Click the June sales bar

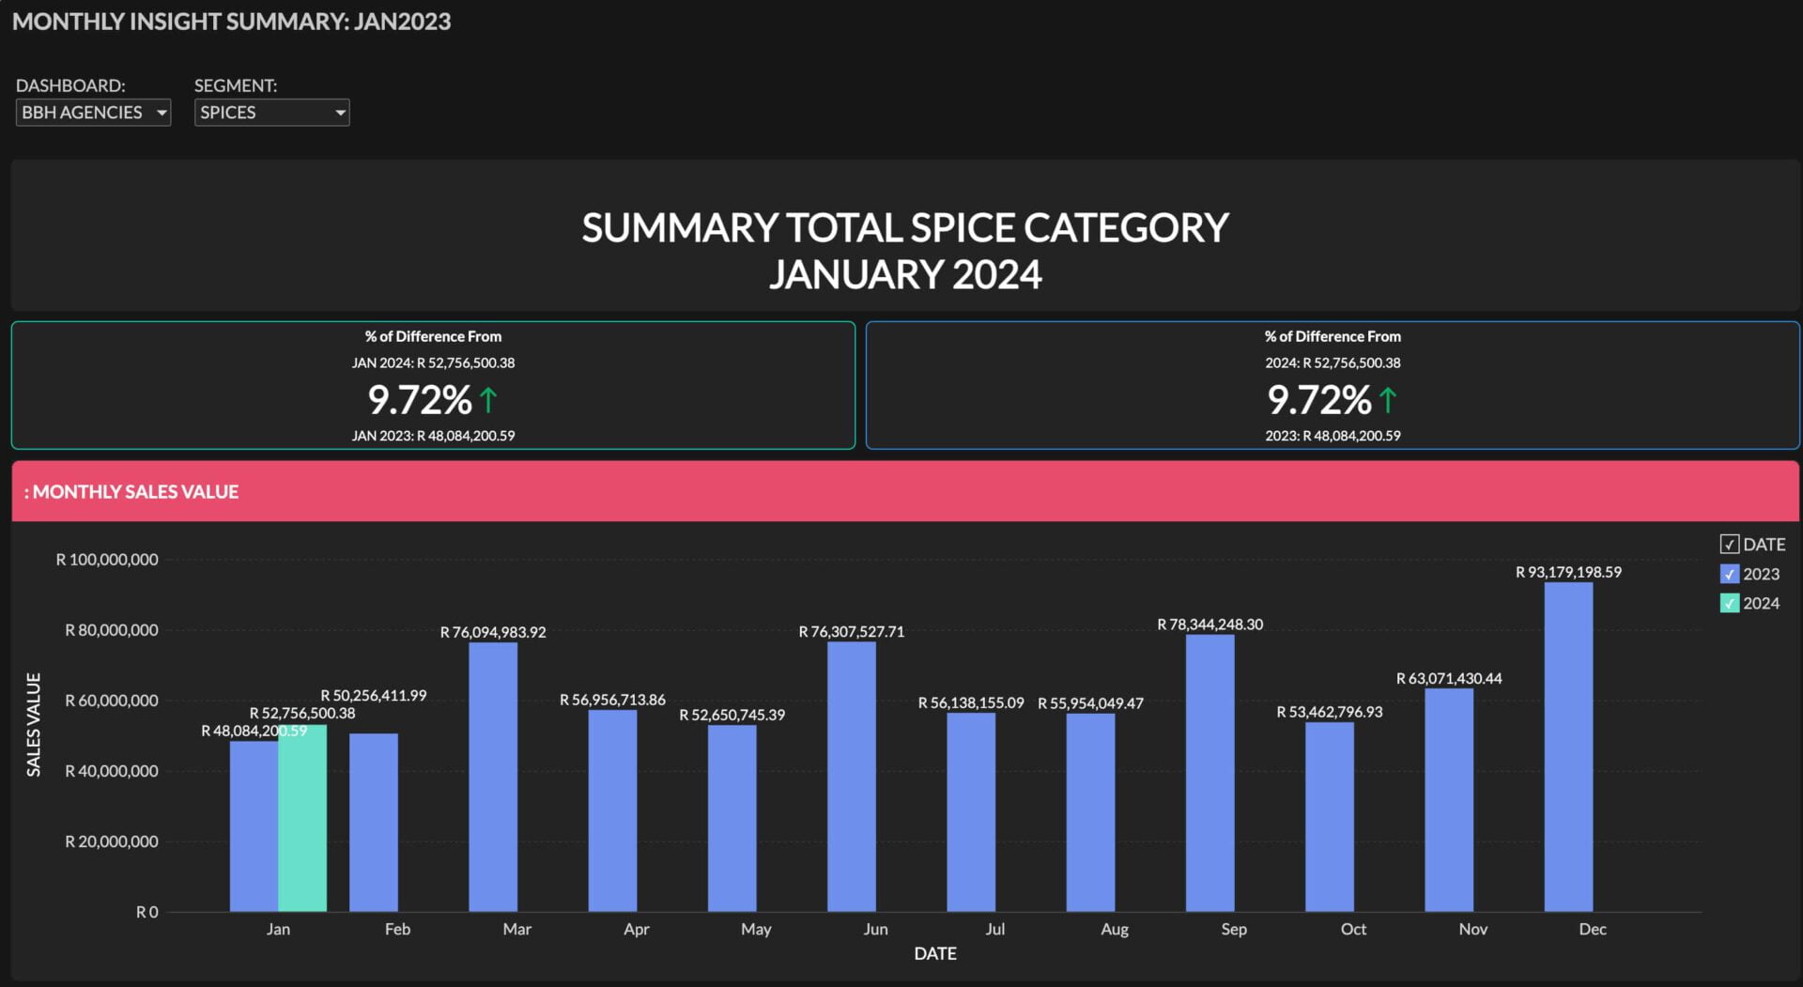(851, 778)
